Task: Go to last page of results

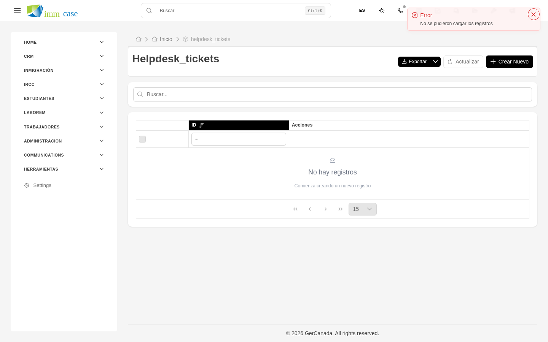Action: (341, 209)
